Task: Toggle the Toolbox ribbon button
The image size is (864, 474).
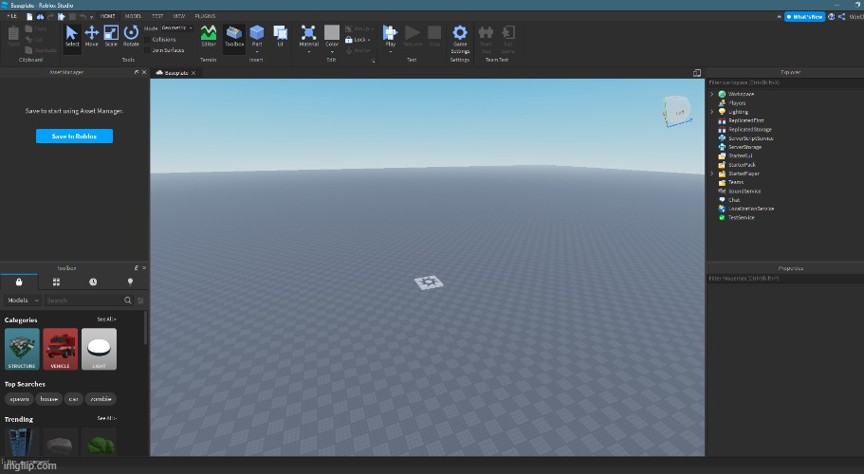Action: [233, 37]
